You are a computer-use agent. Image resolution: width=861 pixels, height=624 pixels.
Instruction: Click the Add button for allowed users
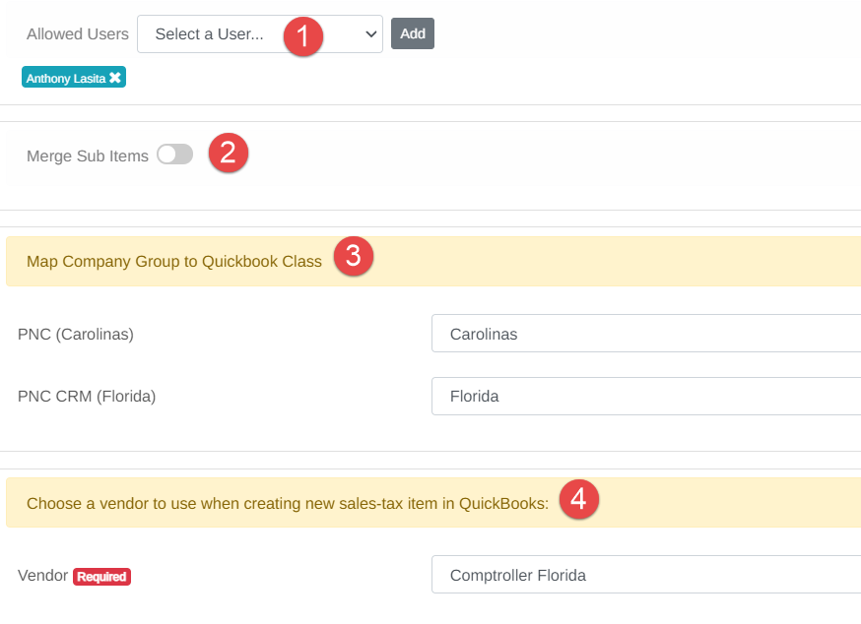click(413, 33)
